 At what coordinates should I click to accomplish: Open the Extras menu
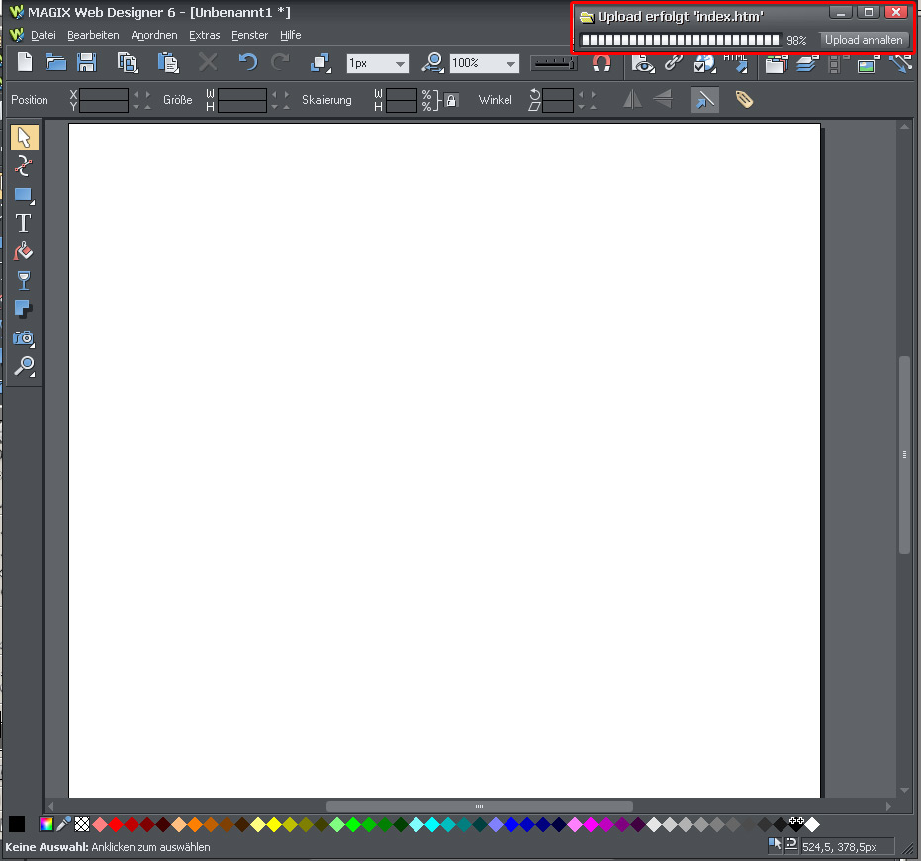click(205, 36)
